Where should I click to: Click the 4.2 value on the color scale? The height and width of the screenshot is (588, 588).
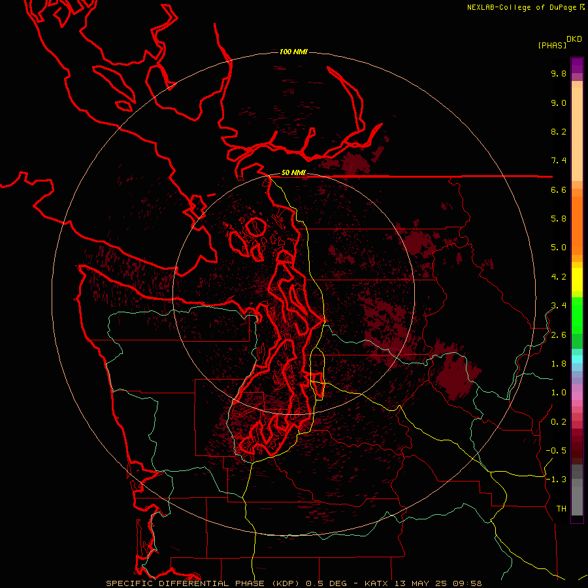(x=559, y=277)
